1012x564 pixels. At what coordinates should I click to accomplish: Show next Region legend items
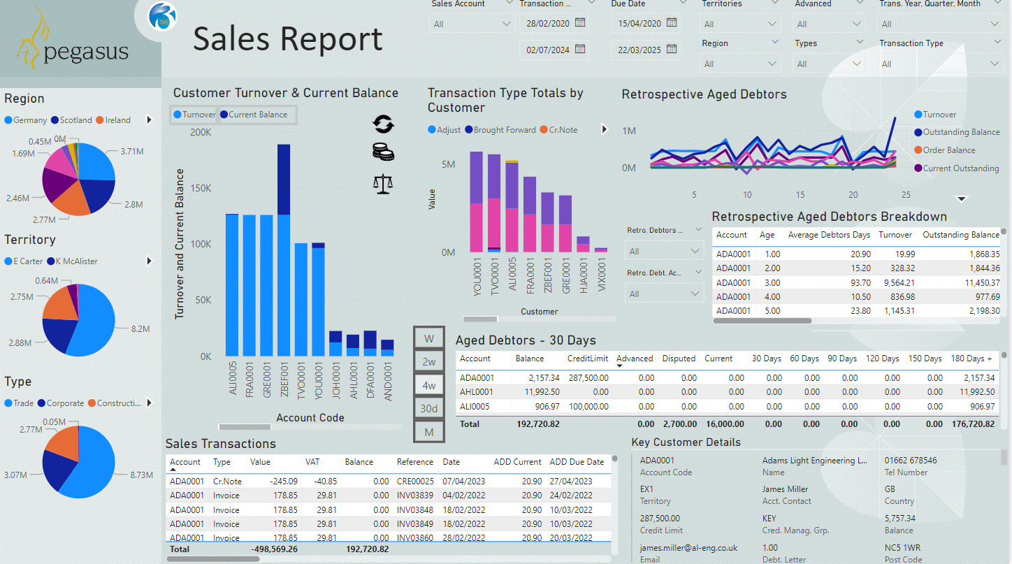(149, 120)
